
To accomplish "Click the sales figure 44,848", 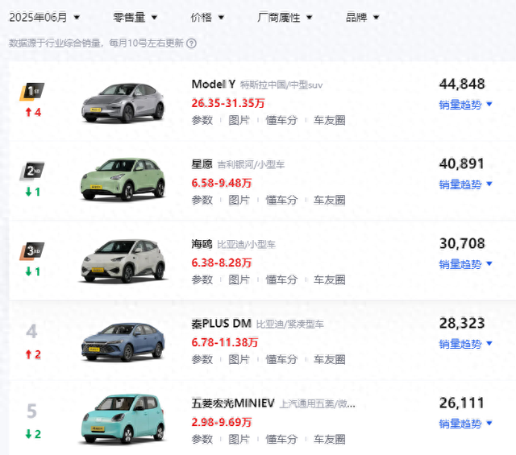I will (x=462, y=85).
